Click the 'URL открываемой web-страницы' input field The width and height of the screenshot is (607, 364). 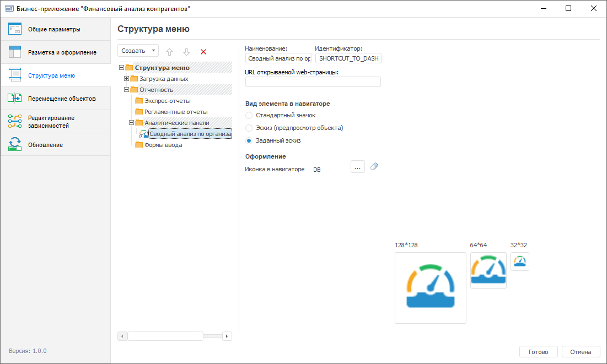pyautogui.click(x=313, y=82)
